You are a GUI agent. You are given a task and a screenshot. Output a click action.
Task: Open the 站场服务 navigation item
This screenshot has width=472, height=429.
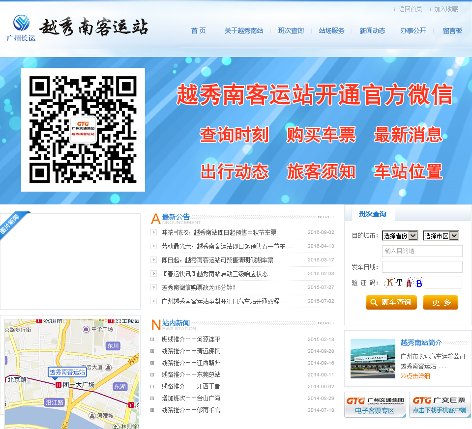pos(331,30)
